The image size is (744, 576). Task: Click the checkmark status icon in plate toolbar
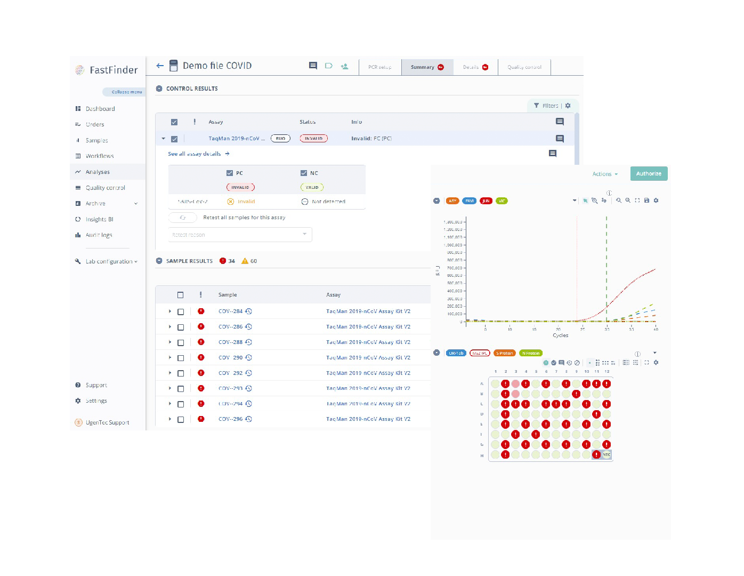[x=554, y=363]
